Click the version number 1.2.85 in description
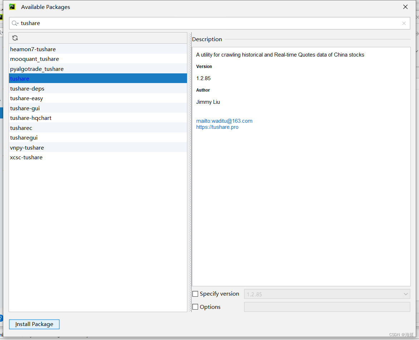419x340 pixels. (x=203, y=78)
